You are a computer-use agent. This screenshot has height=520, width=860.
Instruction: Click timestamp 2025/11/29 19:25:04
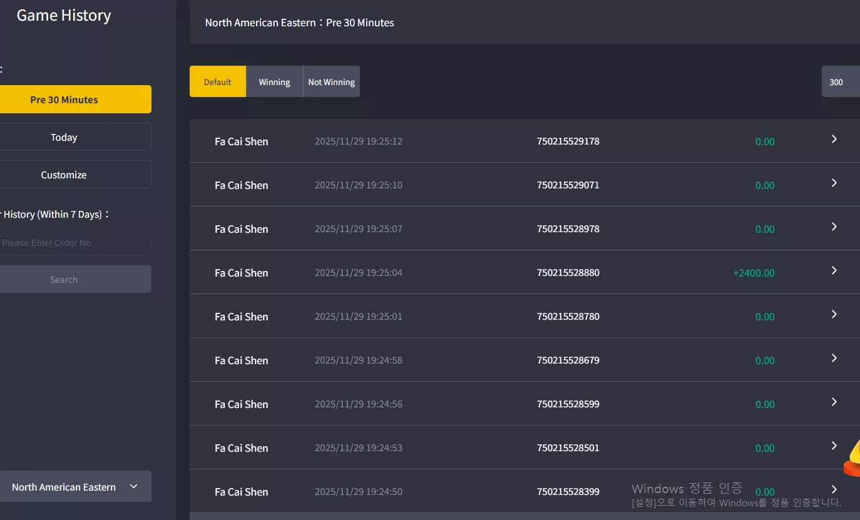click(x=359, y=273)
